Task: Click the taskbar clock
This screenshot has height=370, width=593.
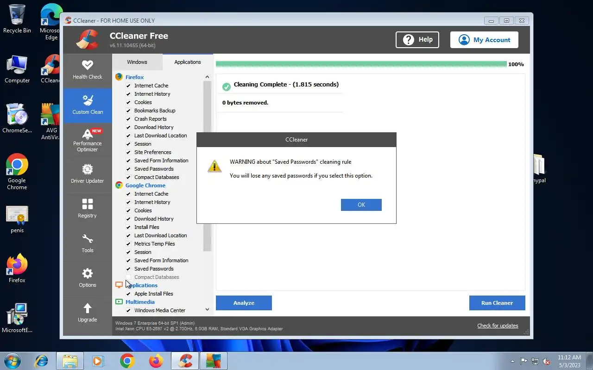Action: click(x=569, y=361)
